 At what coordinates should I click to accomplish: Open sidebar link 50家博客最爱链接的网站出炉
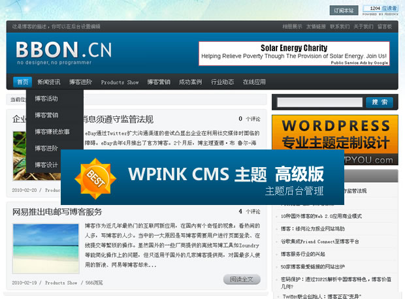click(x=312, y=267)
